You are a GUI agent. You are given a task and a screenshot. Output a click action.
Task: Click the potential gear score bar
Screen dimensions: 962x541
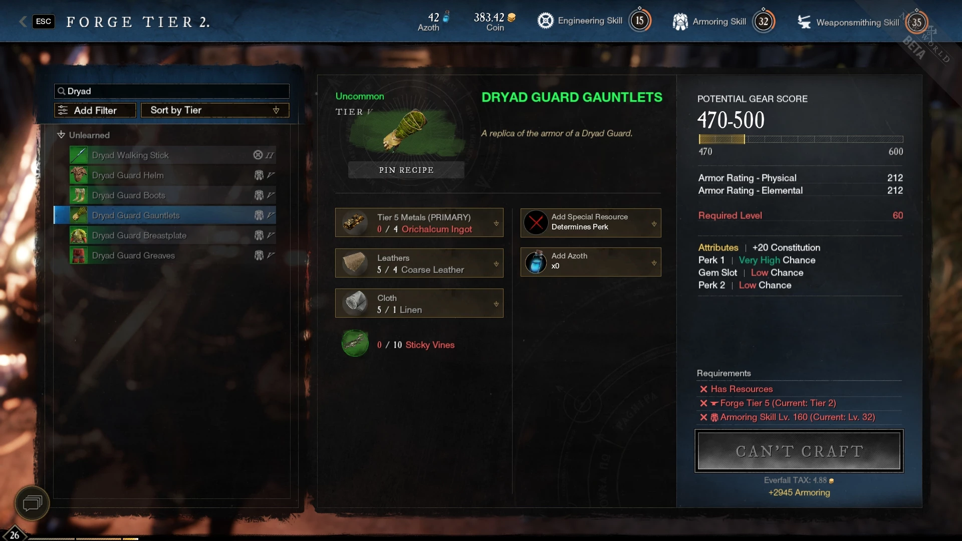[x=801, y=139]
